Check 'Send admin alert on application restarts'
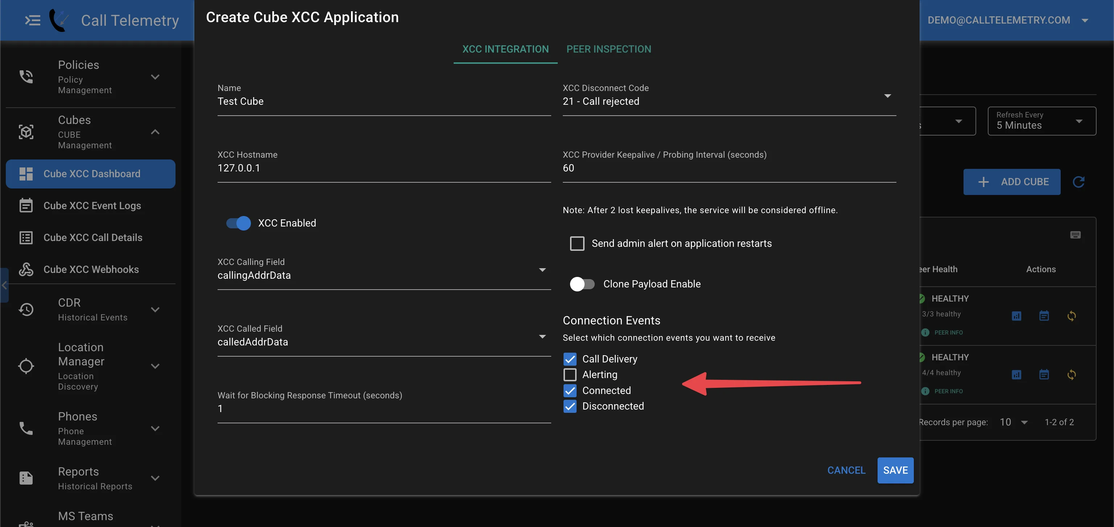The height and width of the screenshot is (527, 1114). click(577, 244)
